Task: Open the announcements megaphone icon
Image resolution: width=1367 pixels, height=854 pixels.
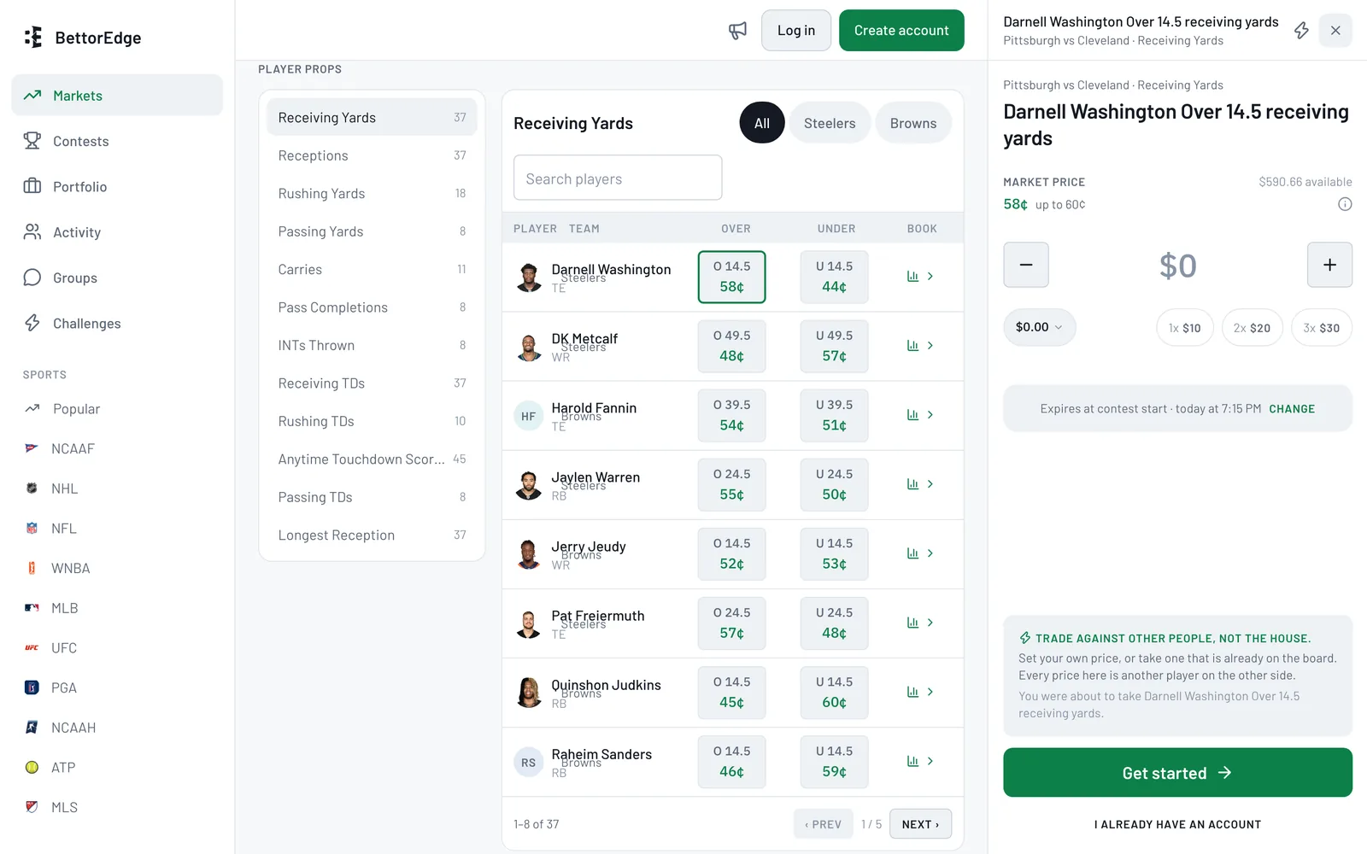Action: (x=737, y=31)
